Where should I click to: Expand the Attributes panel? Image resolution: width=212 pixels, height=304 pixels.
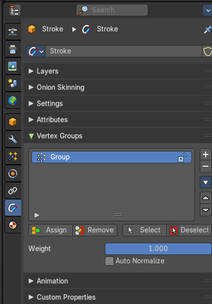pos(31,120)
